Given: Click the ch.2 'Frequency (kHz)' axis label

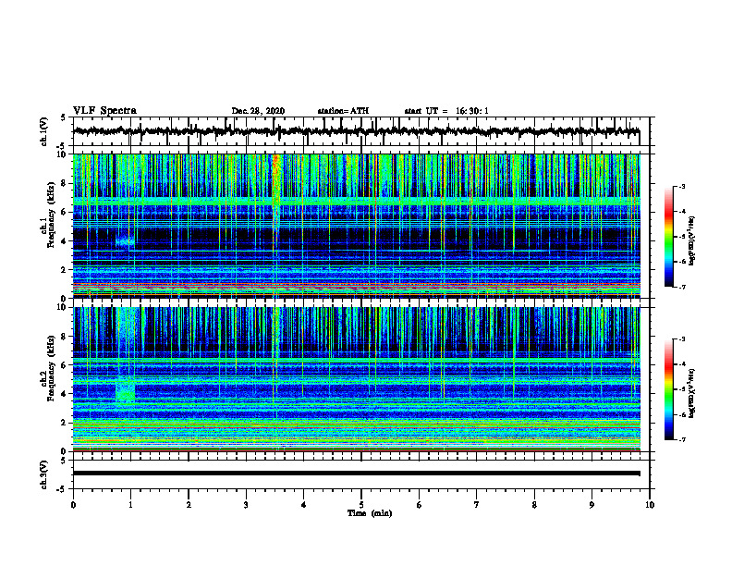Looking at the screenshot, I should (50, 368).
